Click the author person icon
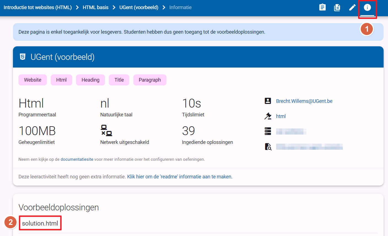Image resolution: width=388 pixels, height=236 pixels. click(268, 101)
